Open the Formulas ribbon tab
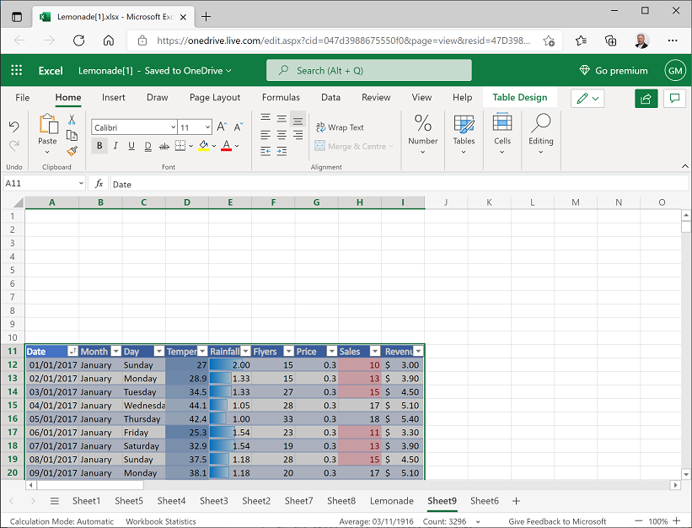This screenshot has width=692, height=528. (281, 97)
